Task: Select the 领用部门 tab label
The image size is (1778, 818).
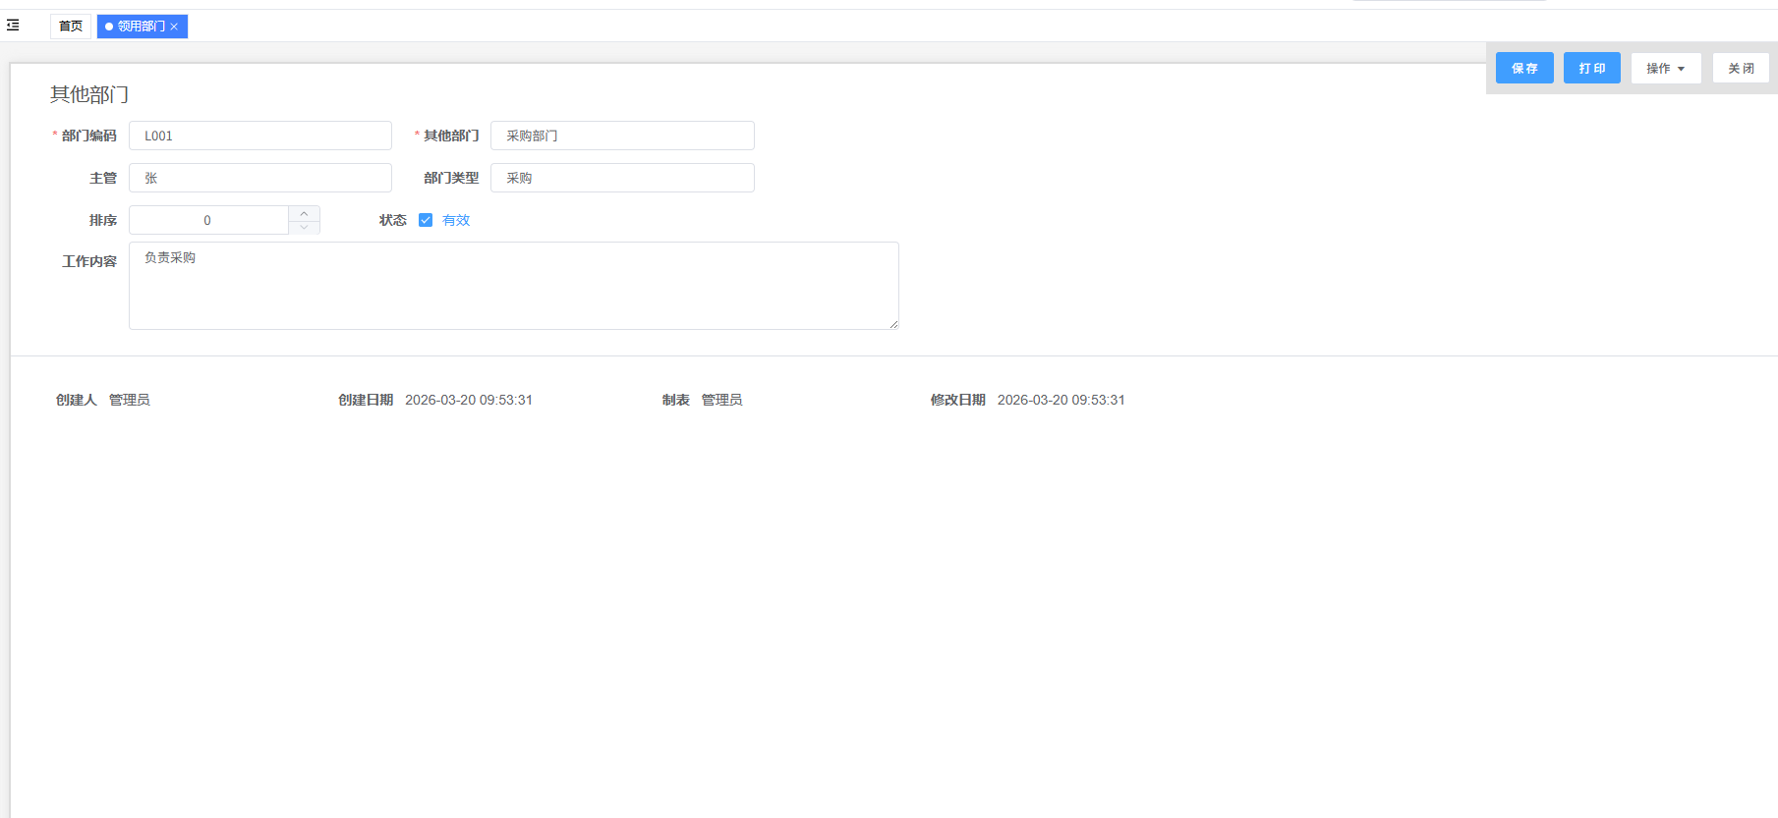Action: 142,27
